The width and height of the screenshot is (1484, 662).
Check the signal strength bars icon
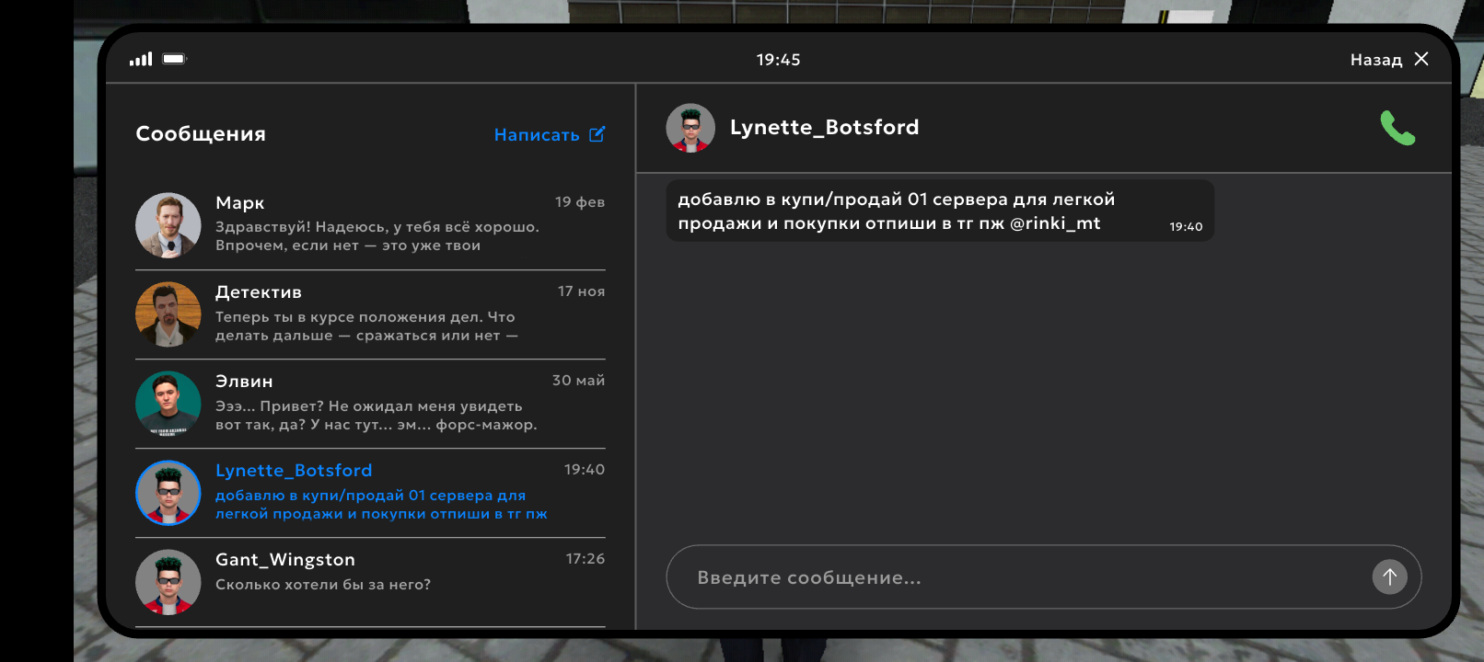point(141,59)
